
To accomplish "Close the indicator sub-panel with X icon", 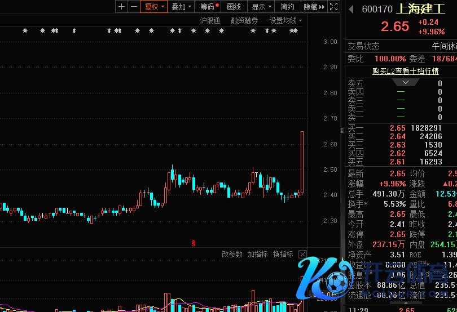I will [302, 255].
